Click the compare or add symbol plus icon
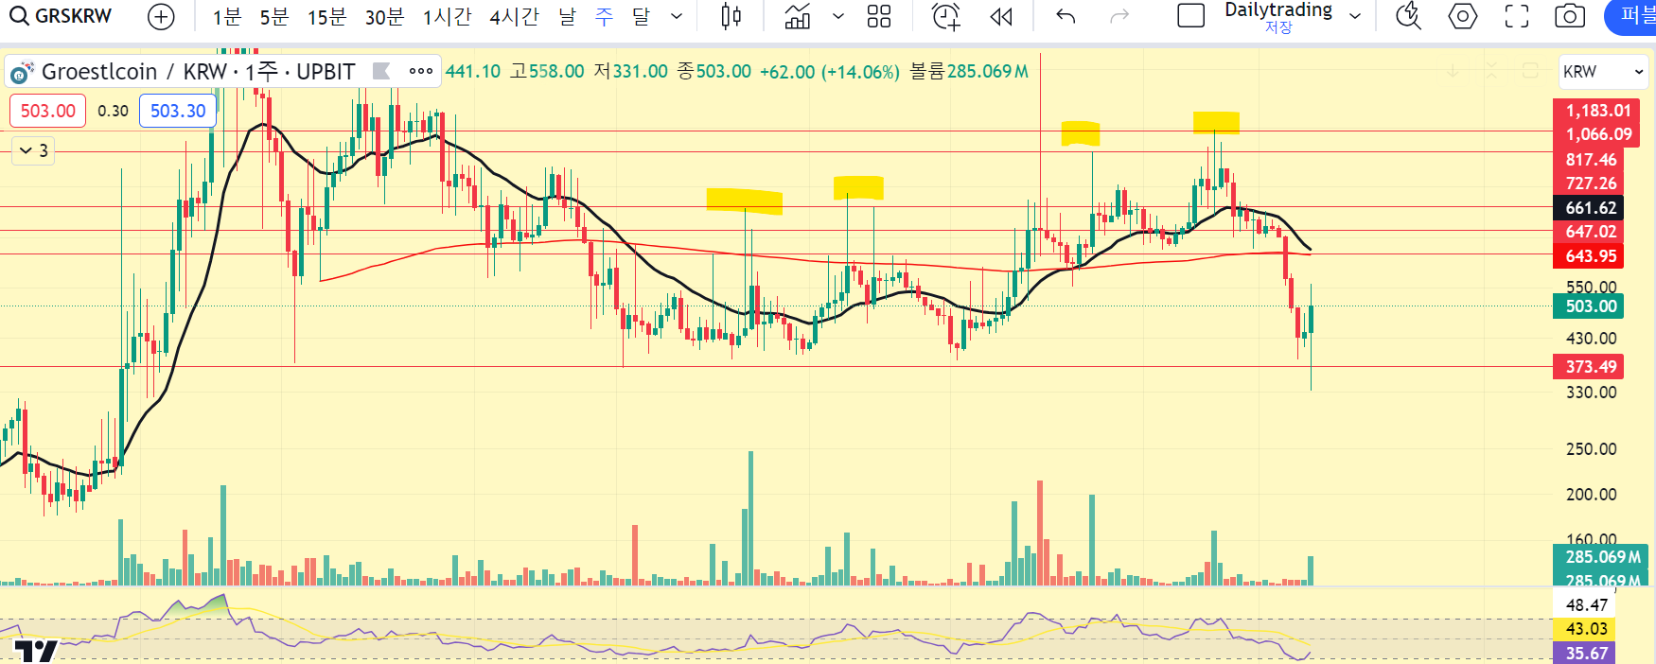The image size is (1656, 664). [162, 16]
